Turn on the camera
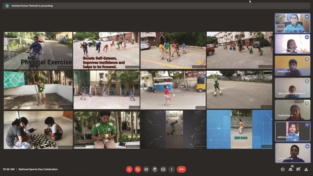Viewport: 313px width, 176px height. click(x=138, y=169)
